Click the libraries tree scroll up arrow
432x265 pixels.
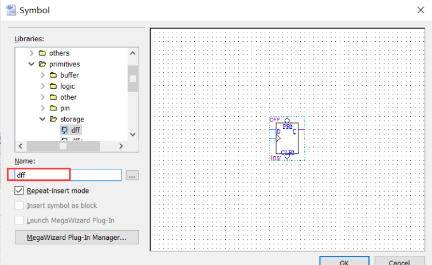133,53
